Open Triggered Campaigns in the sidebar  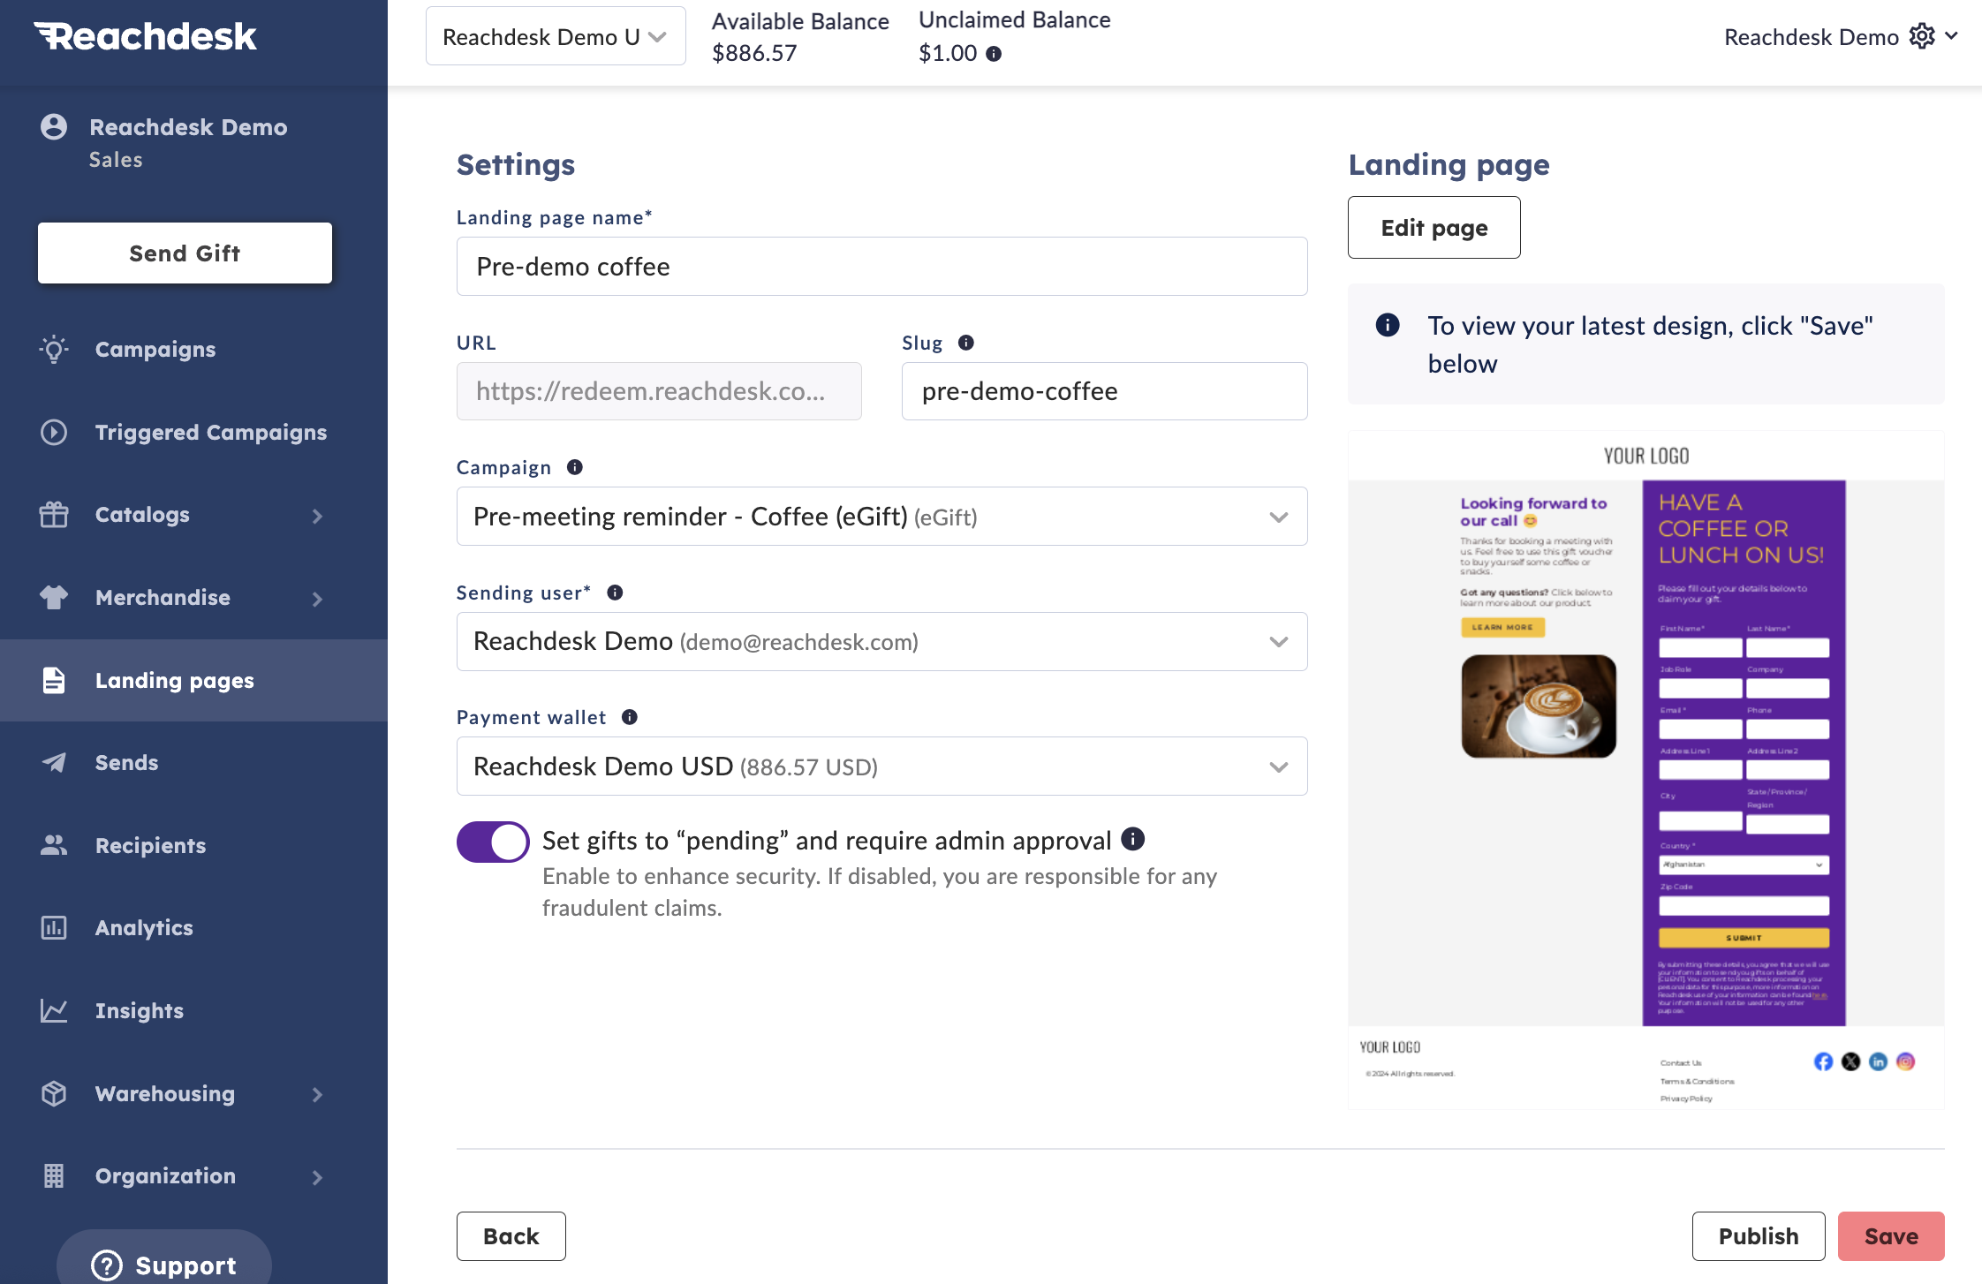coord(193,432)
